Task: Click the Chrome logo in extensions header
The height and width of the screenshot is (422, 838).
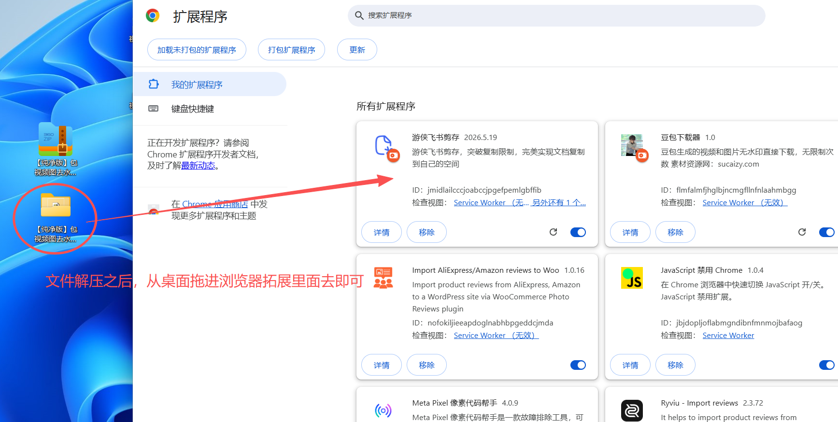Action: (x=153, y=16)
